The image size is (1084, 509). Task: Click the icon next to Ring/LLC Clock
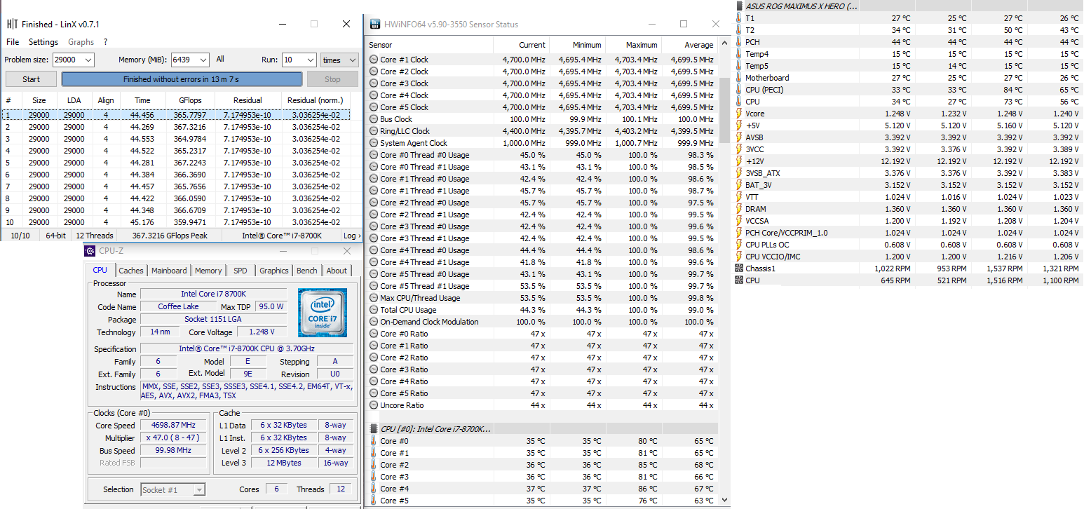point(374,131)
